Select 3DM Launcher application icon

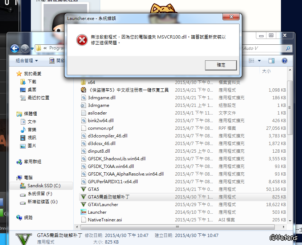(x=83, y=212)
